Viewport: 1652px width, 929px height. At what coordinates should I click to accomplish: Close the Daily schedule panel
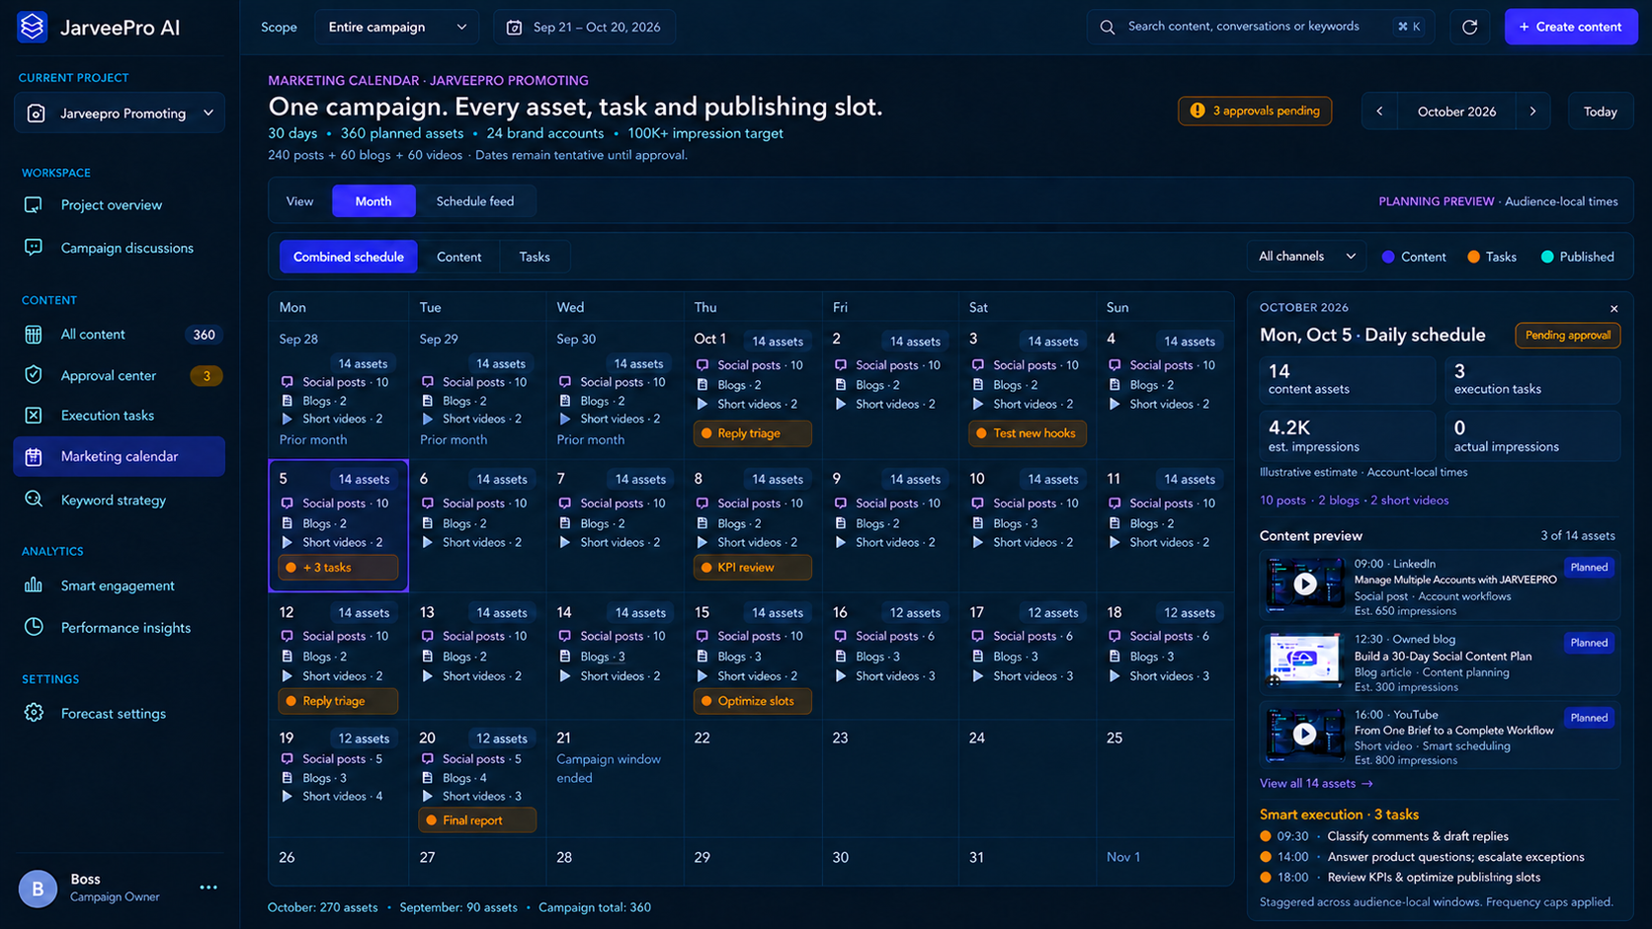pyautogui.click(x=1614, y=309)
